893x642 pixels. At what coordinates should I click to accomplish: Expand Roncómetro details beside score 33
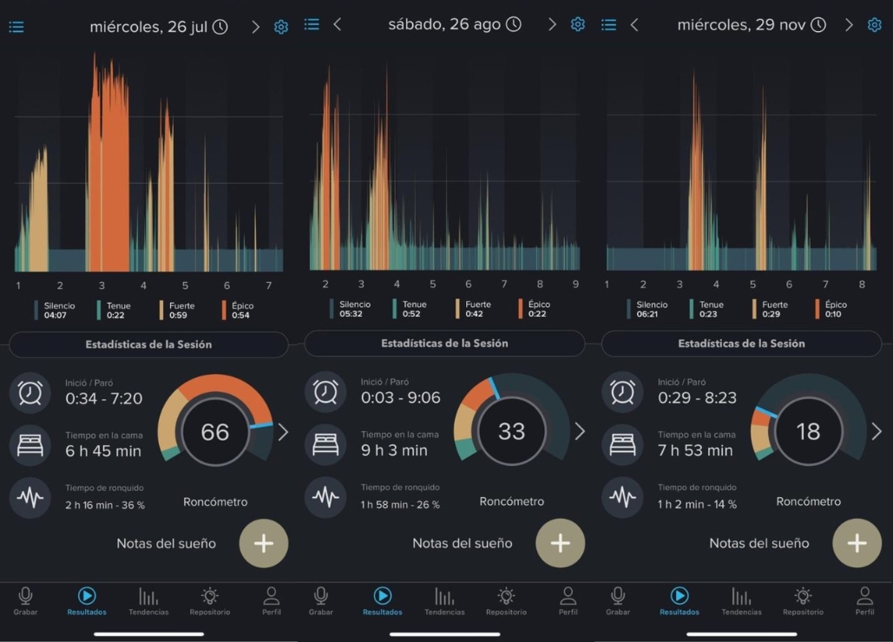pyautogui.click(x=580, y=431)
